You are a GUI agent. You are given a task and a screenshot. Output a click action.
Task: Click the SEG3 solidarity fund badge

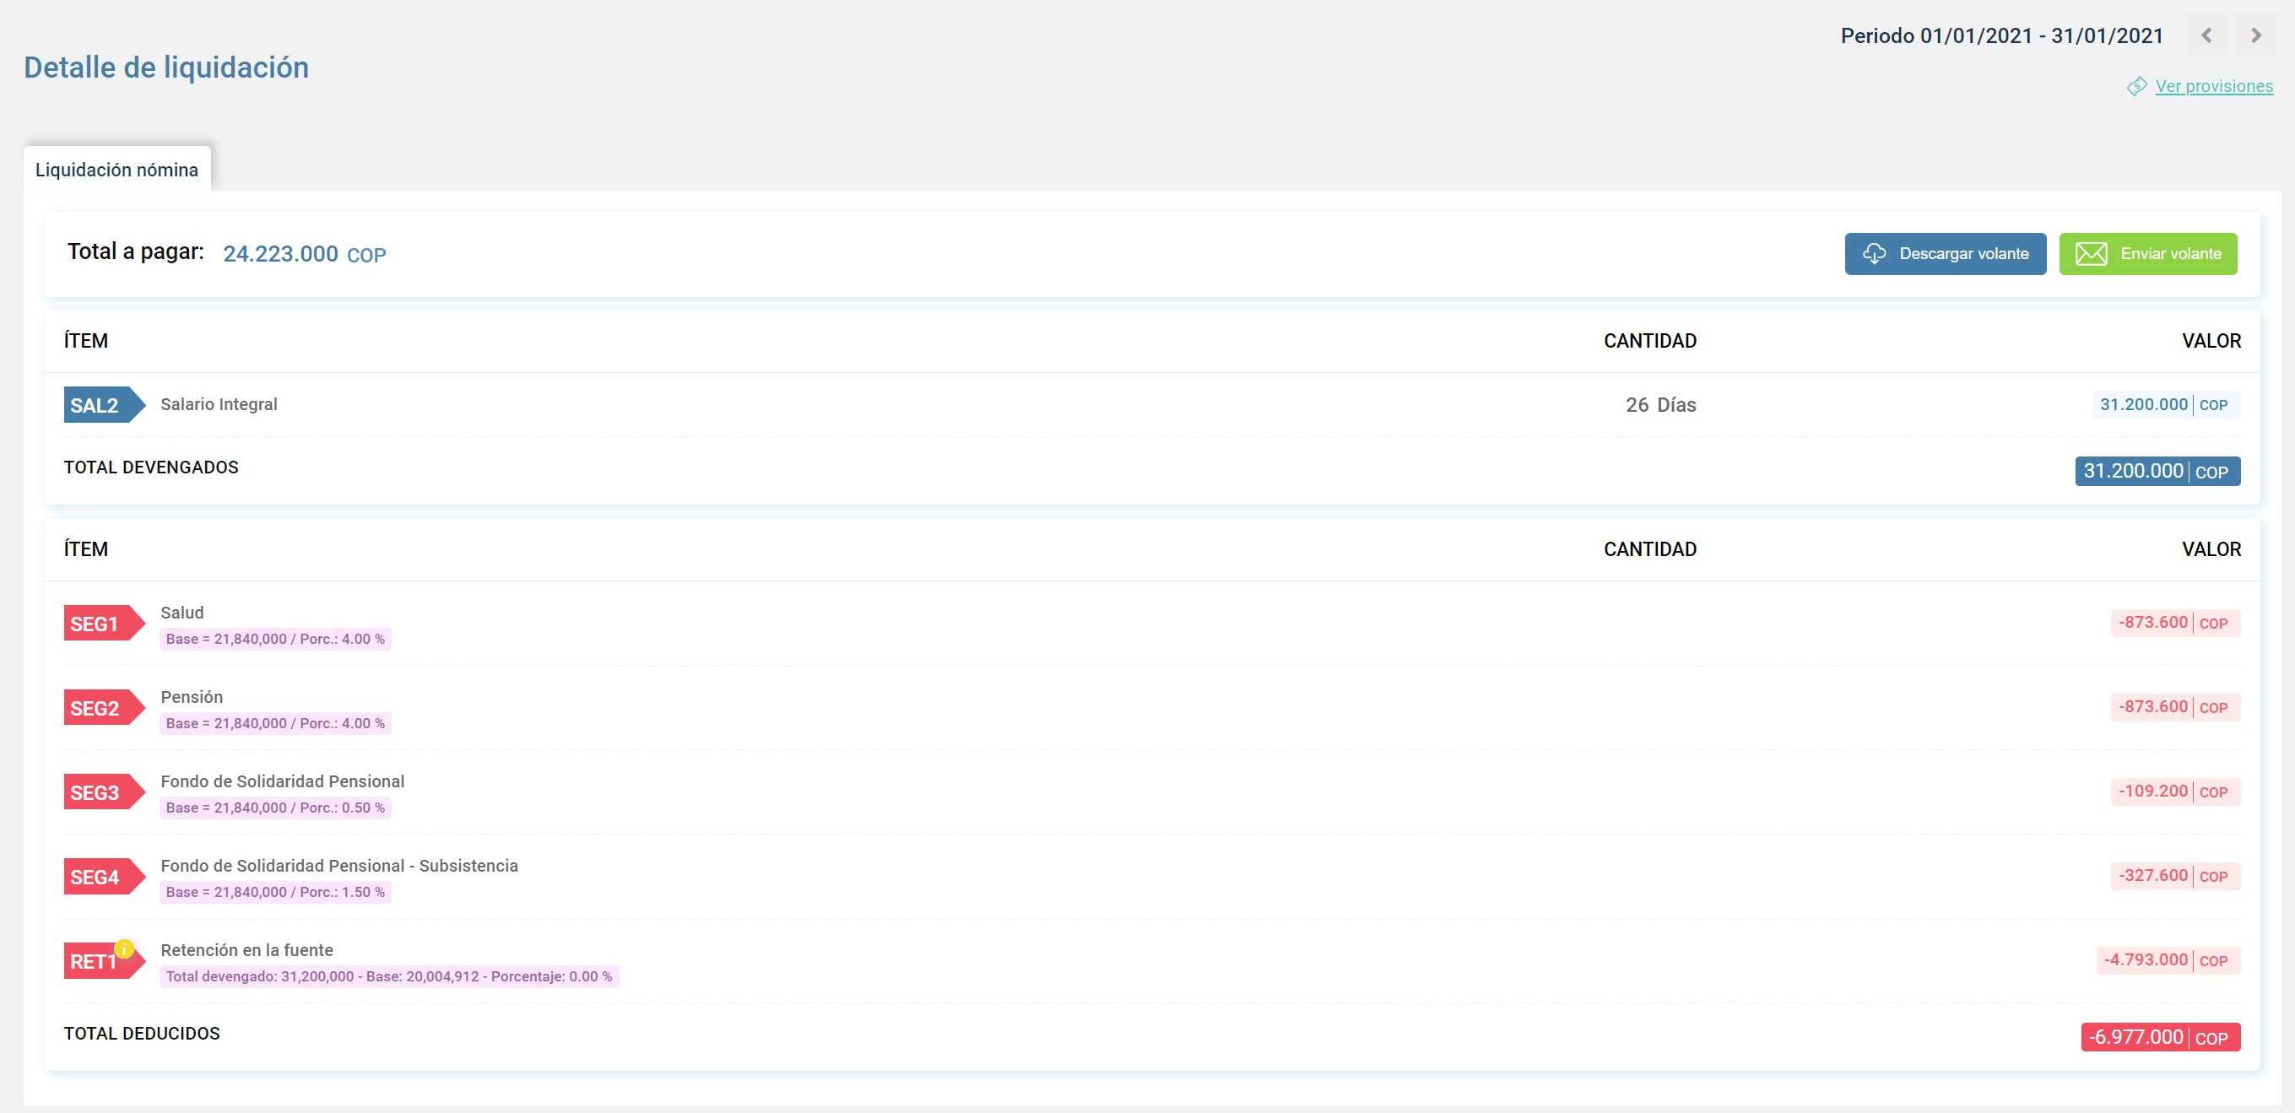pos(104,792)
